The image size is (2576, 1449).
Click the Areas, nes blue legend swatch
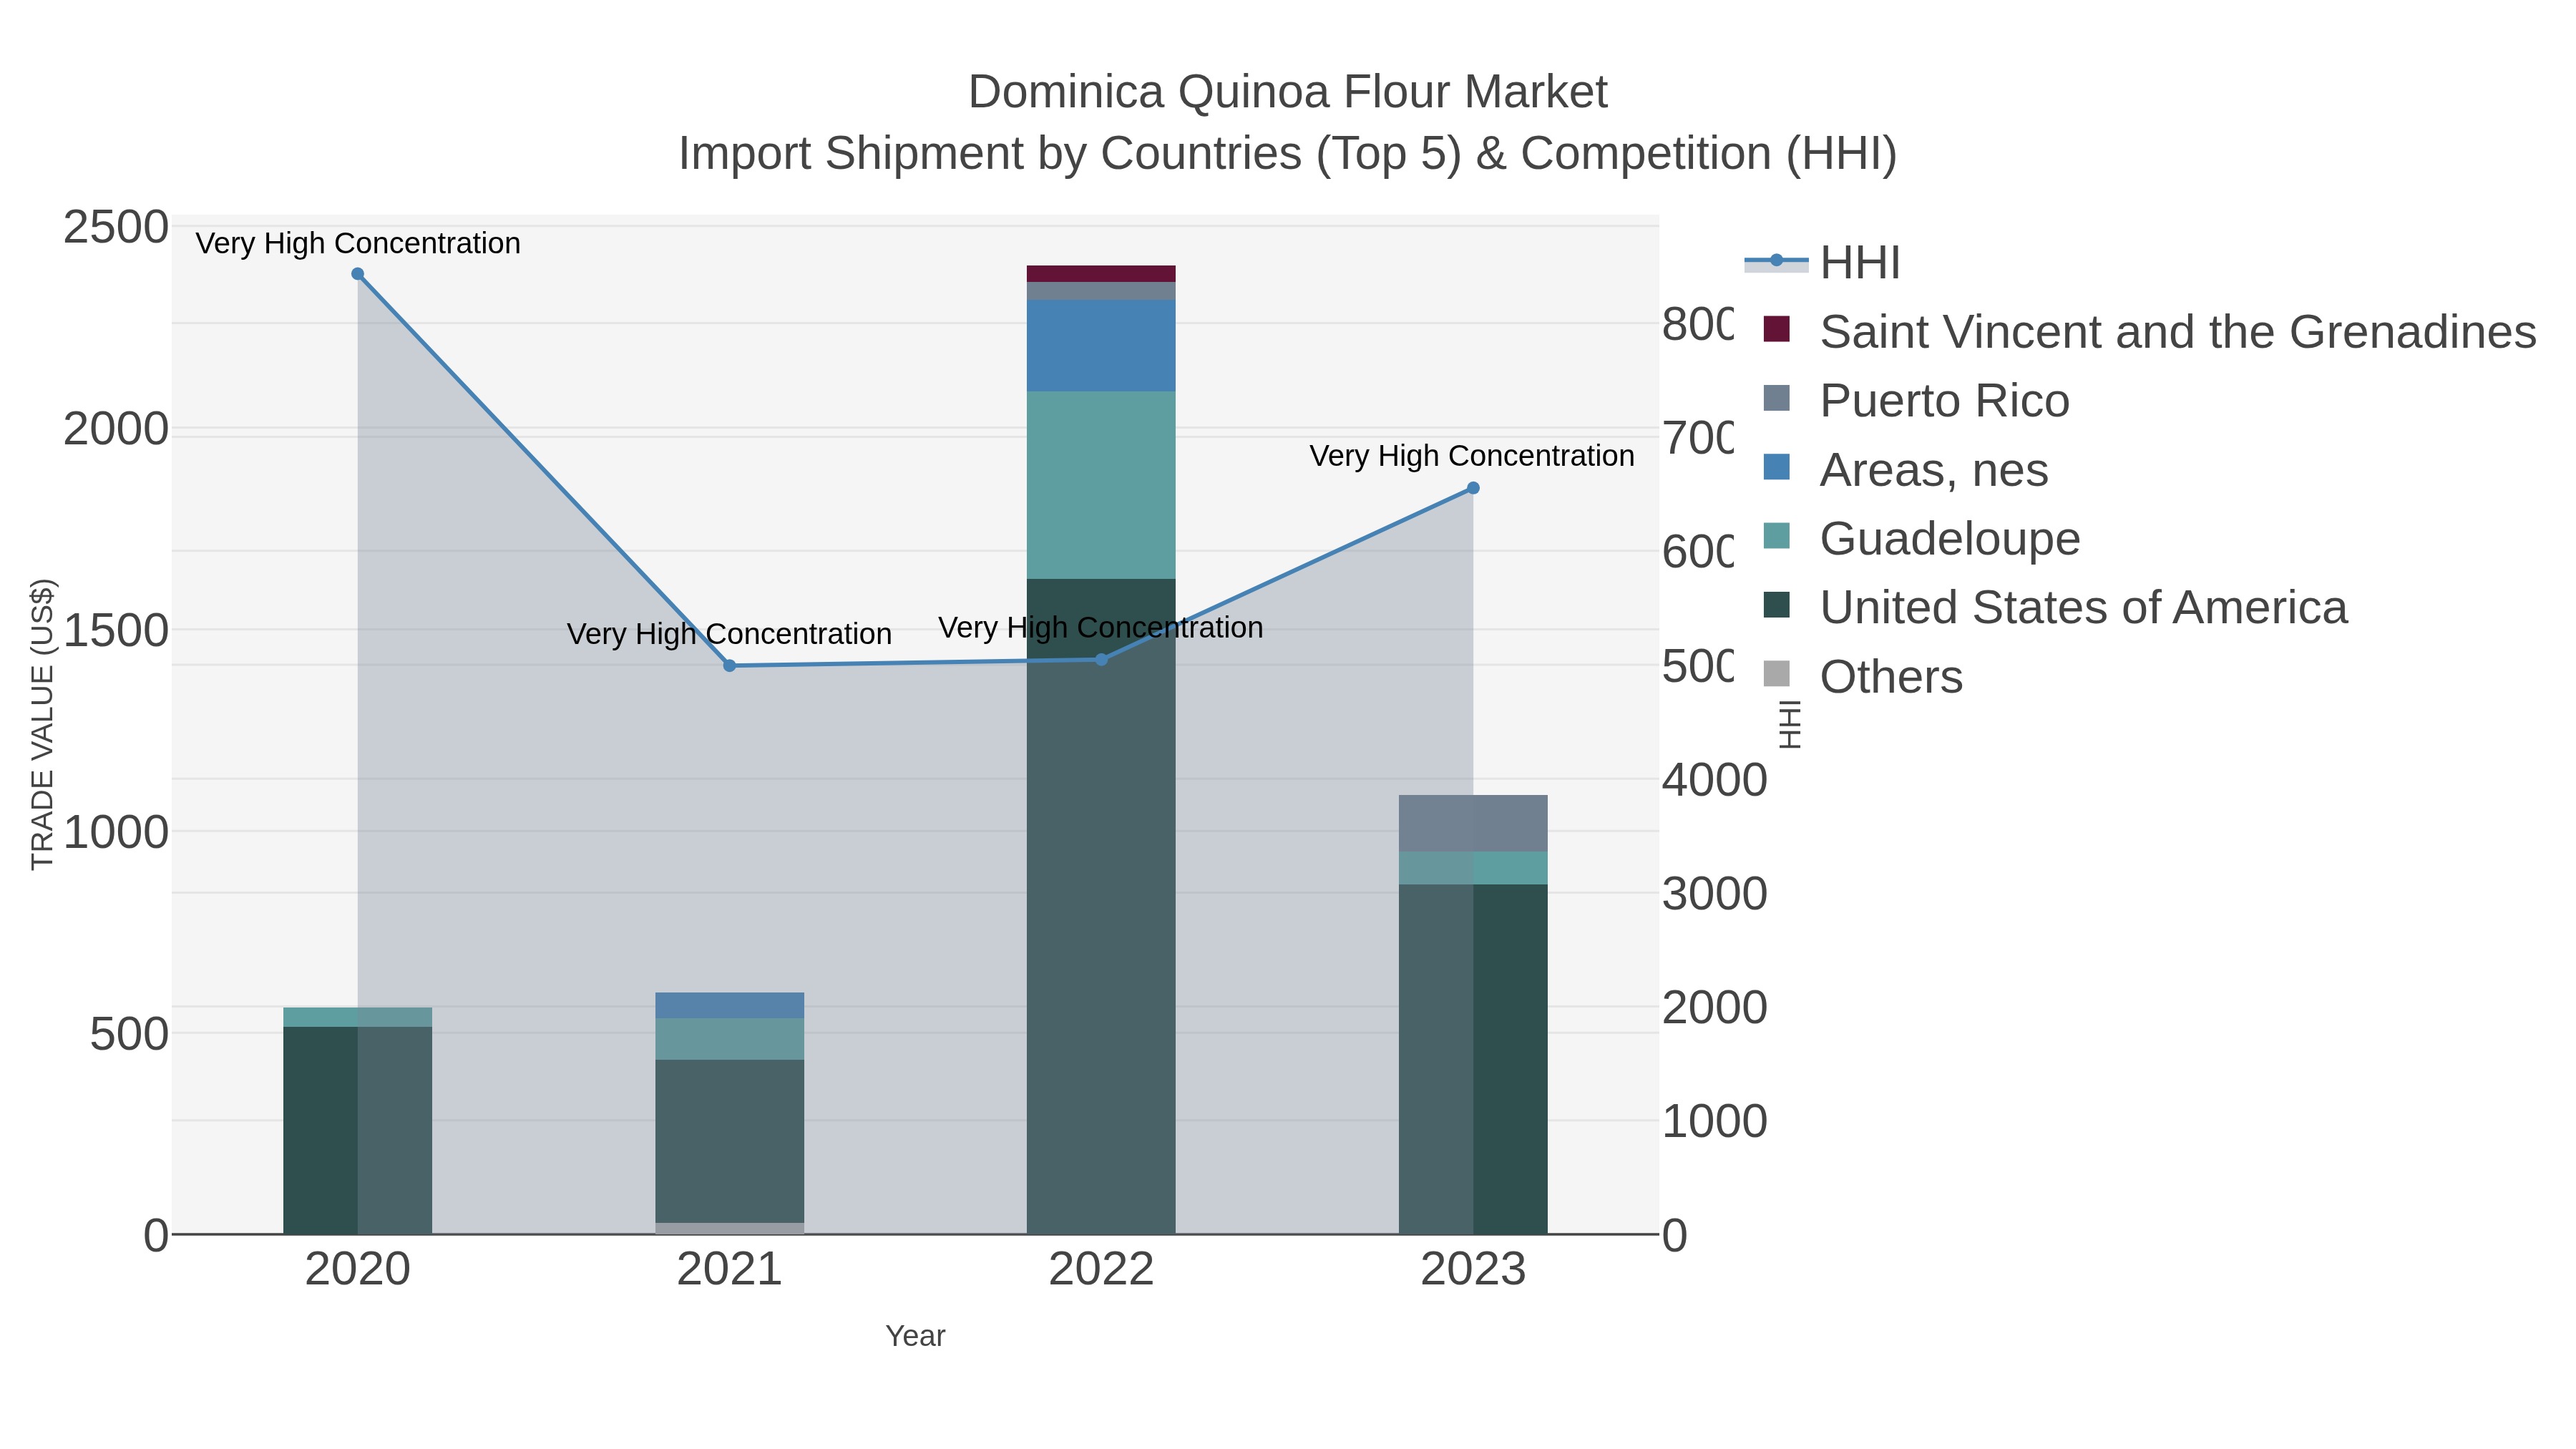tap(1776, 467)
